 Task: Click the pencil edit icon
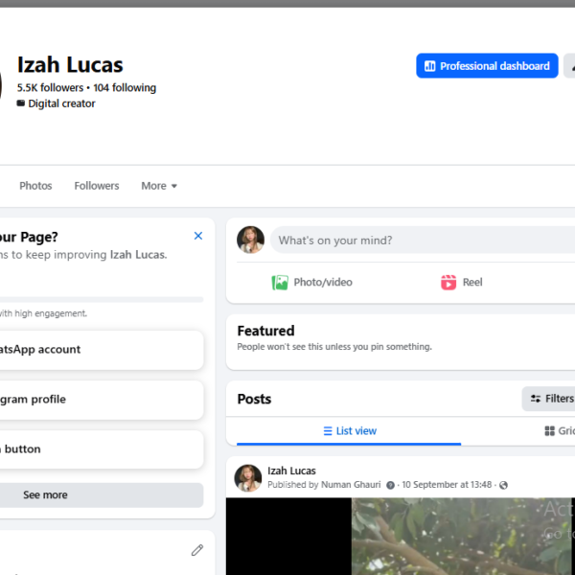pos(197,550)
